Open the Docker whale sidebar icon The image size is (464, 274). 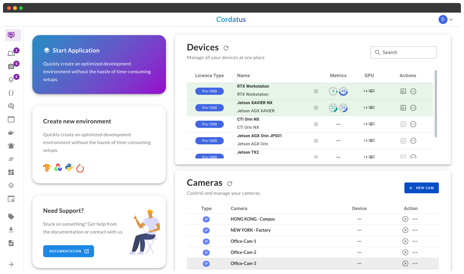11,133
